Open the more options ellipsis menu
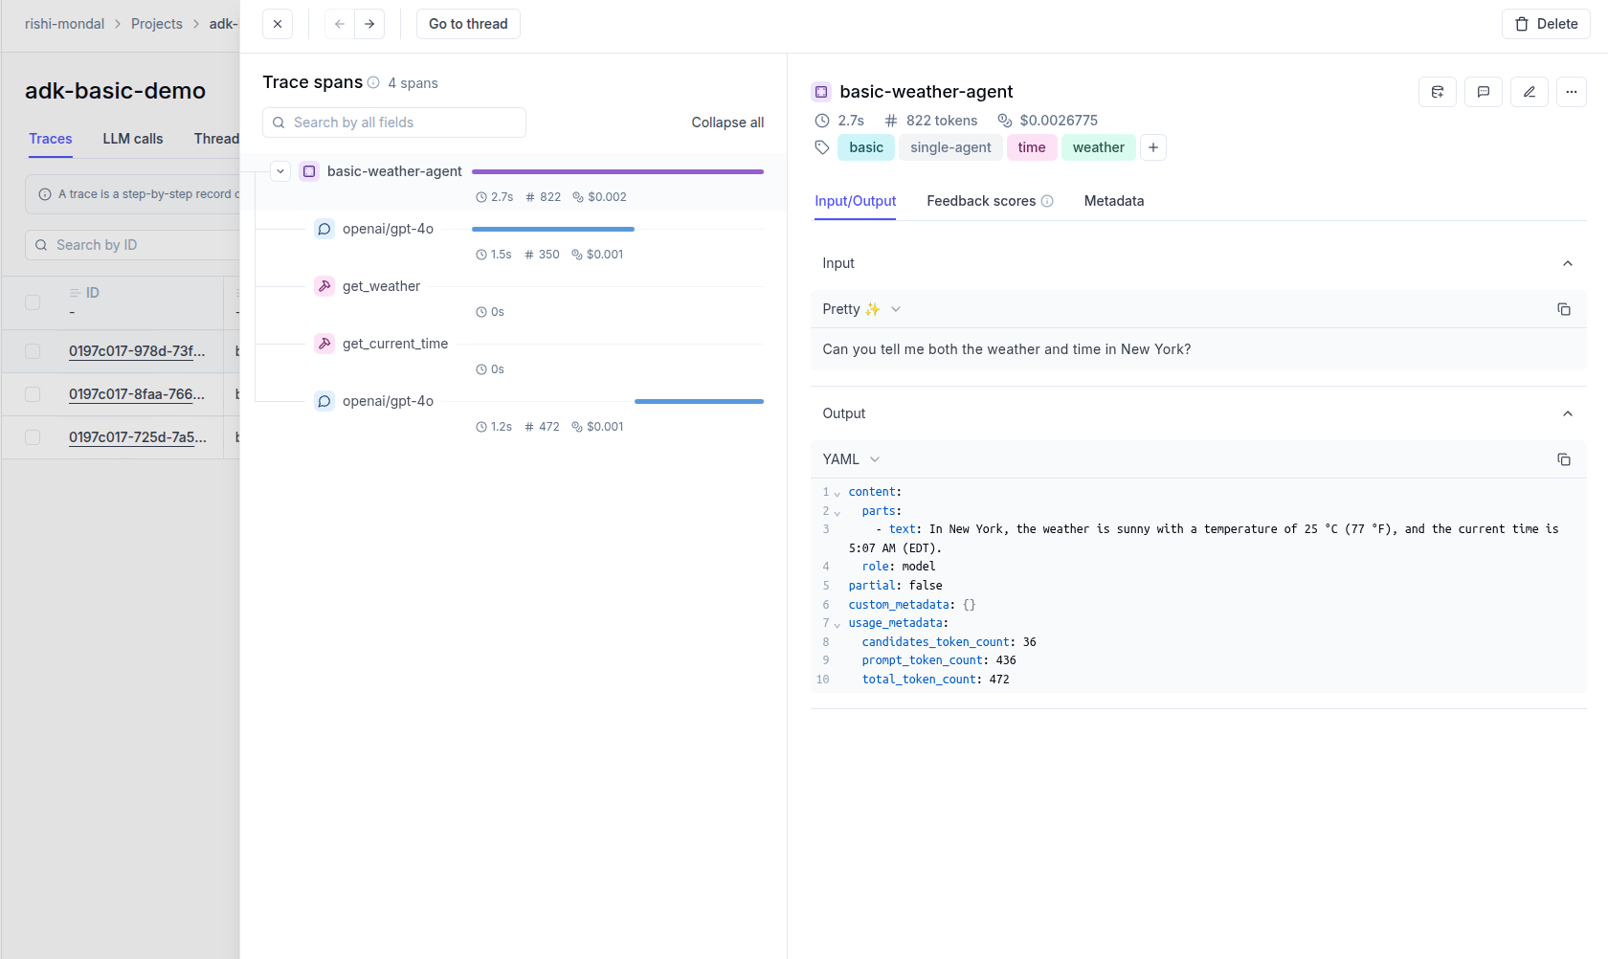Screen dimensions: 1608x959 pyautogui.click(x=1572, y=92)
